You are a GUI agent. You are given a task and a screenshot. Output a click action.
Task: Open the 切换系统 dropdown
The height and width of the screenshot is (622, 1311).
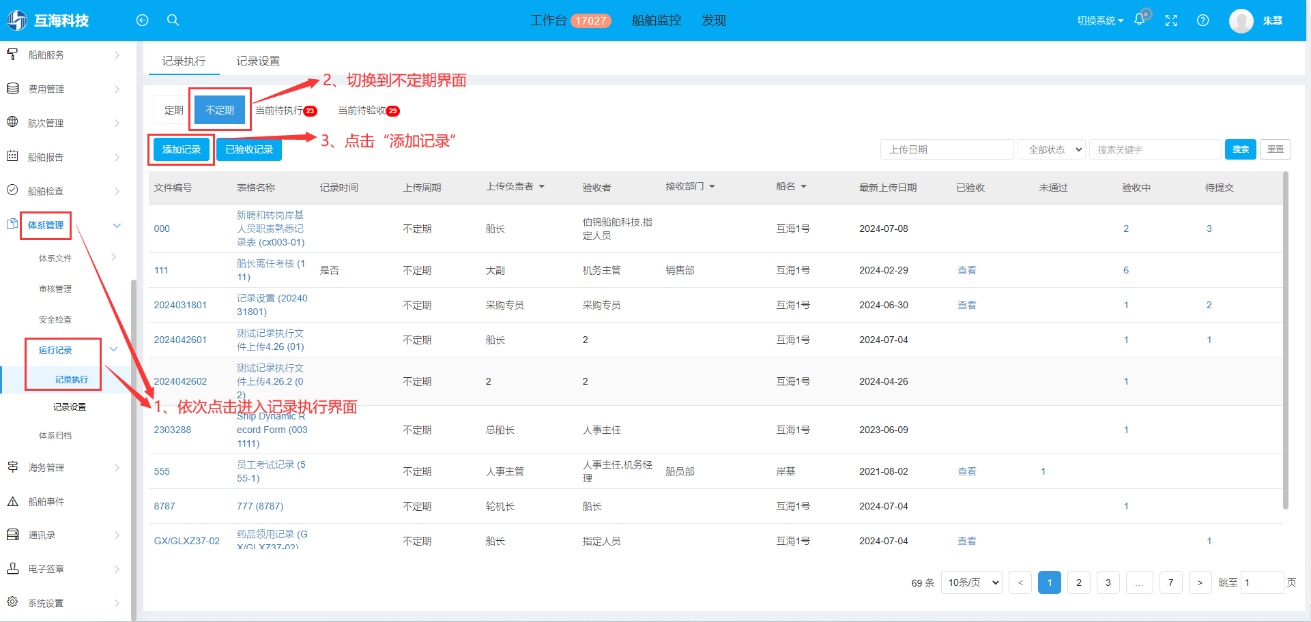point(1100,20)
